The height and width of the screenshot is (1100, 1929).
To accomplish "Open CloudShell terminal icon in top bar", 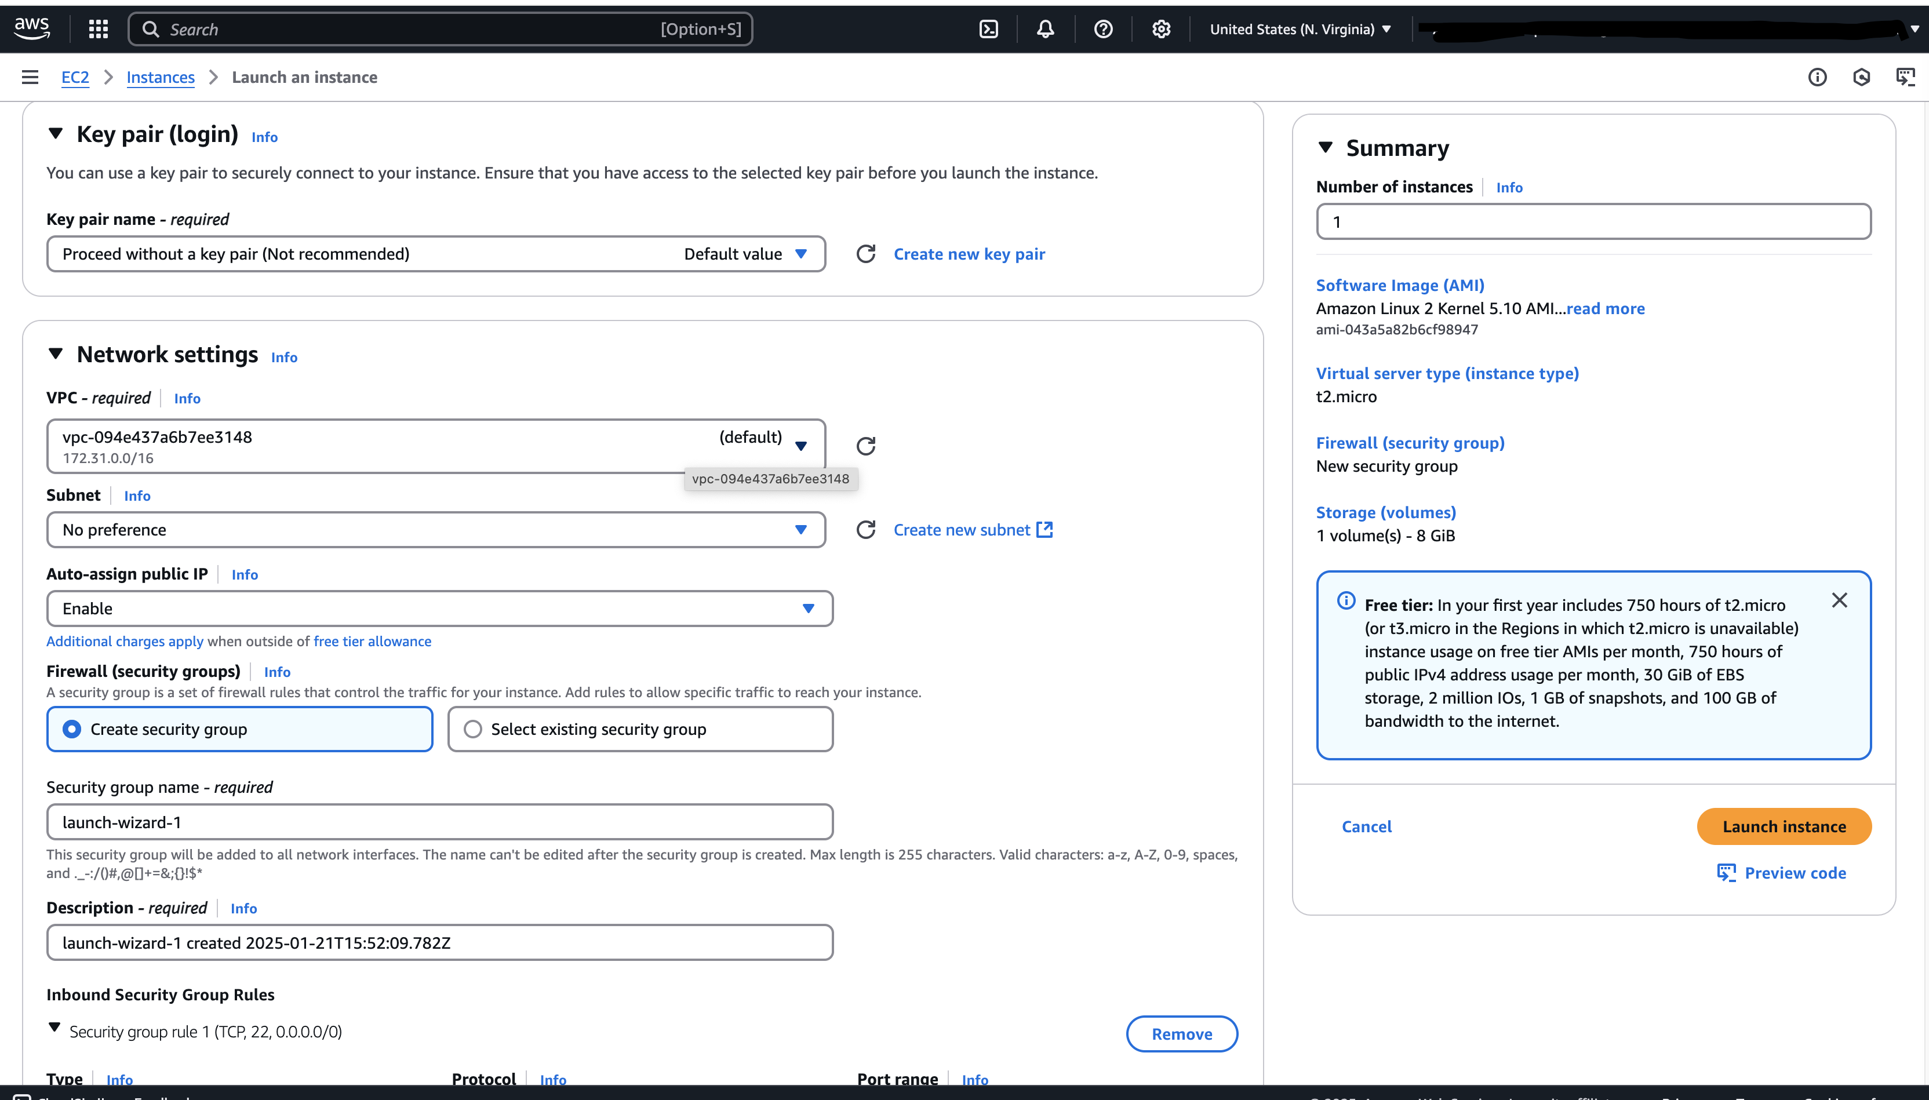I will 988,29.
